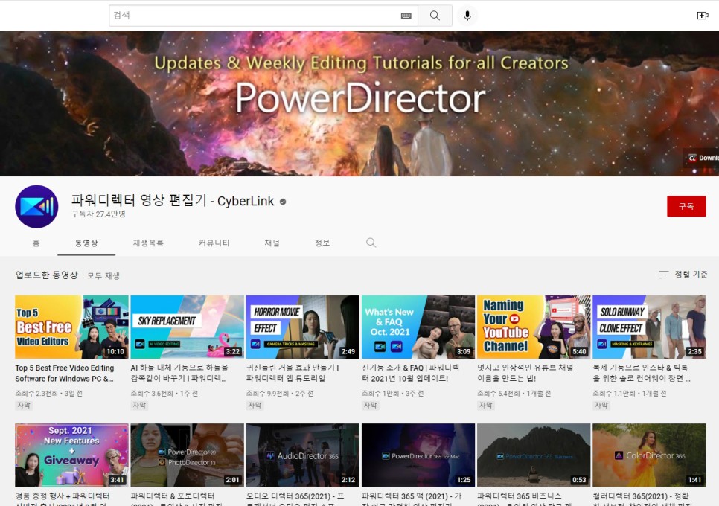Open What's New & FAQ Oct. 2021 thumbnail
The width and height of the screenshot is (719, 506).
point(418,327)
